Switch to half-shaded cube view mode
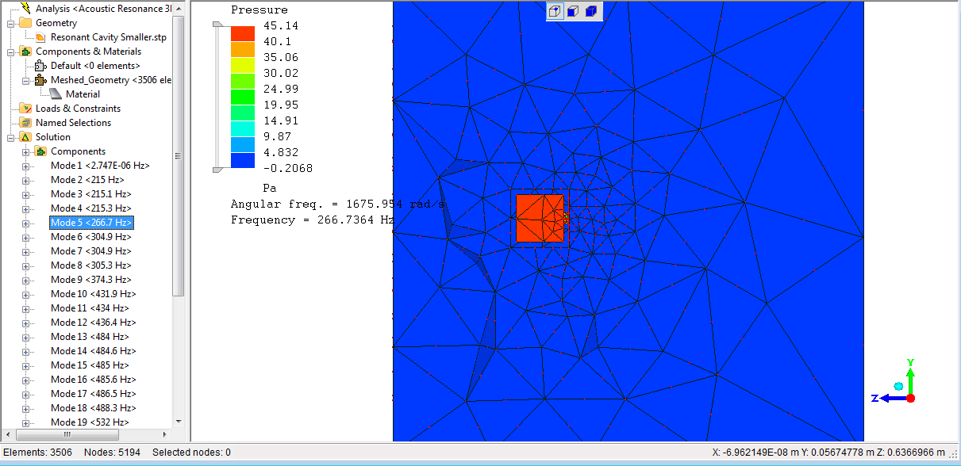This screenshot has width=961, height=466. point(573,11)
